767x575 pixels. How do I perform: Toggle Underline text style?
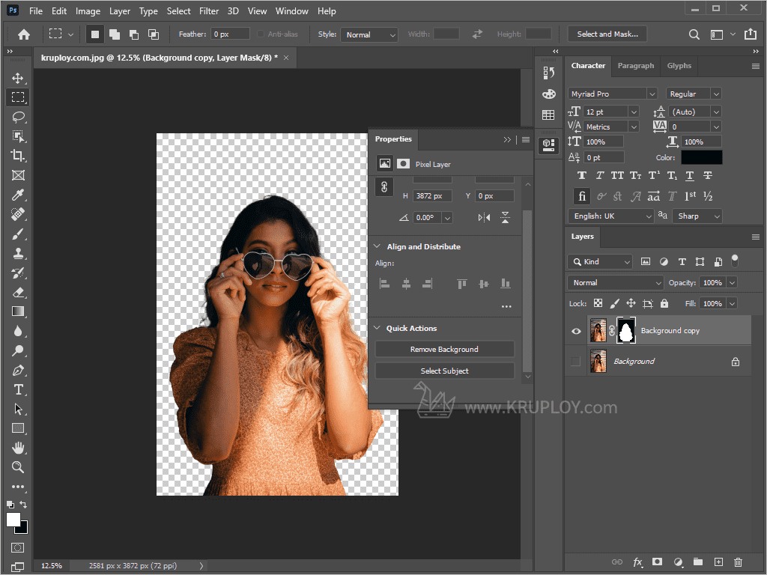(690, 175)
